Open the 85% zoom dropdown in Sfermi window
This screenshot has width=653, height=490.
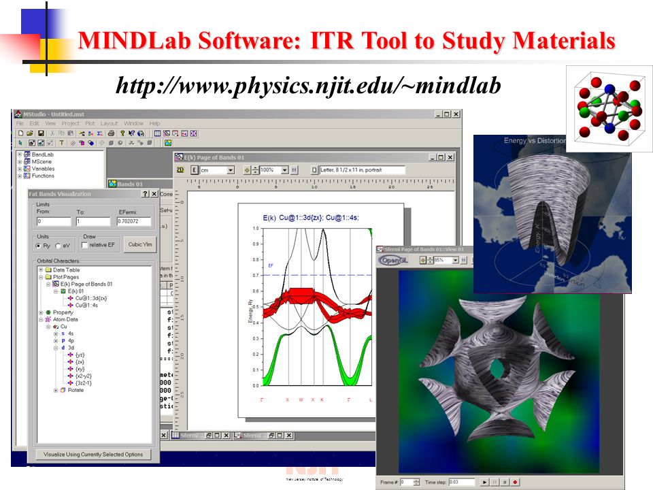pos(455,260)
